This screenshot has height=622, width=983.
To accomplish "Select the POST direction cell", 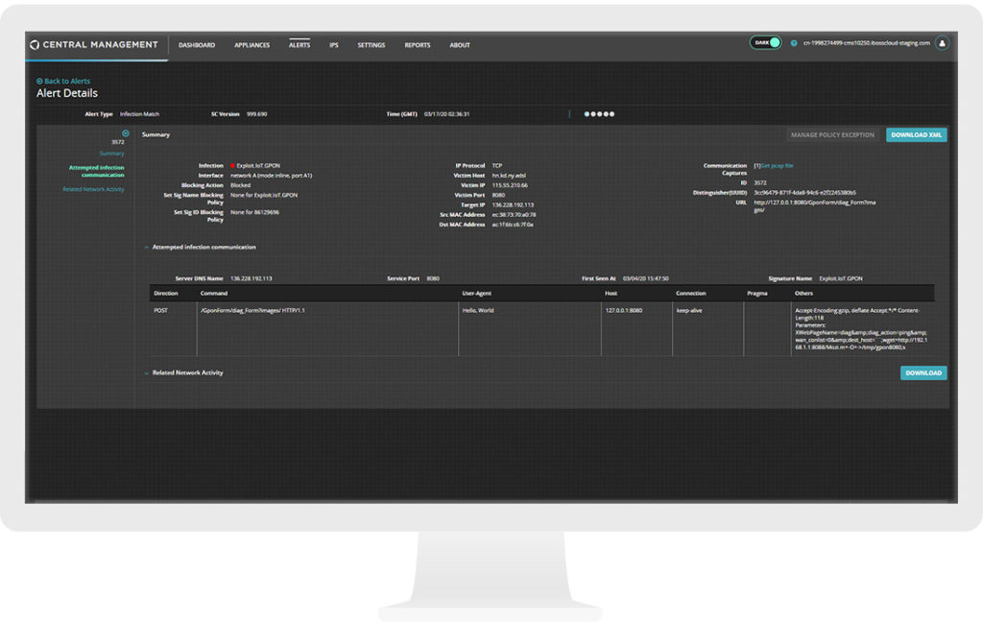I will click(161, 310).
